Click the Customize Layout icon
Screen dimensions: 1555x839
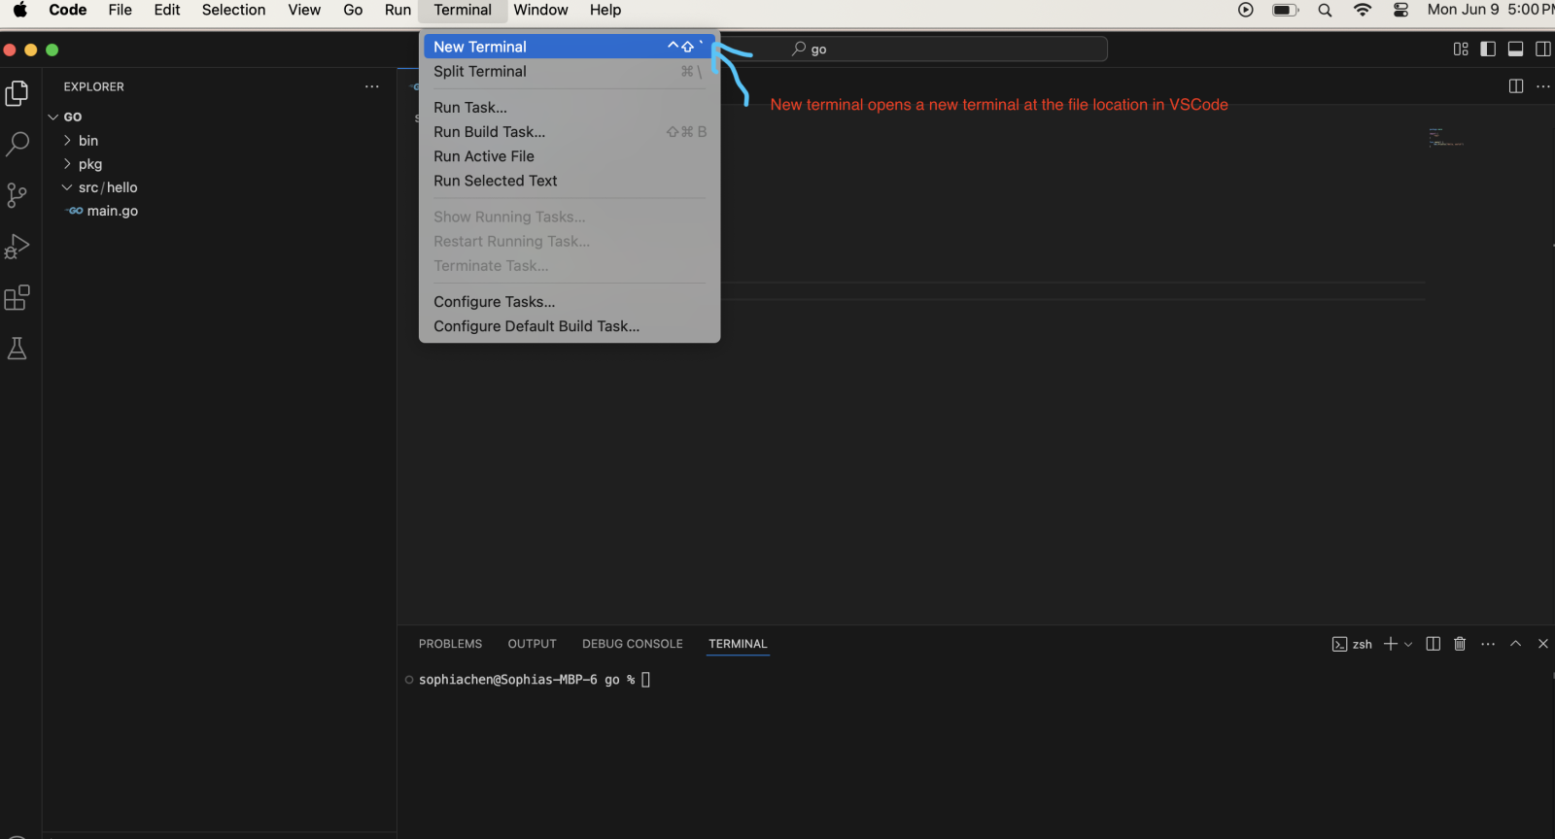1461,49
